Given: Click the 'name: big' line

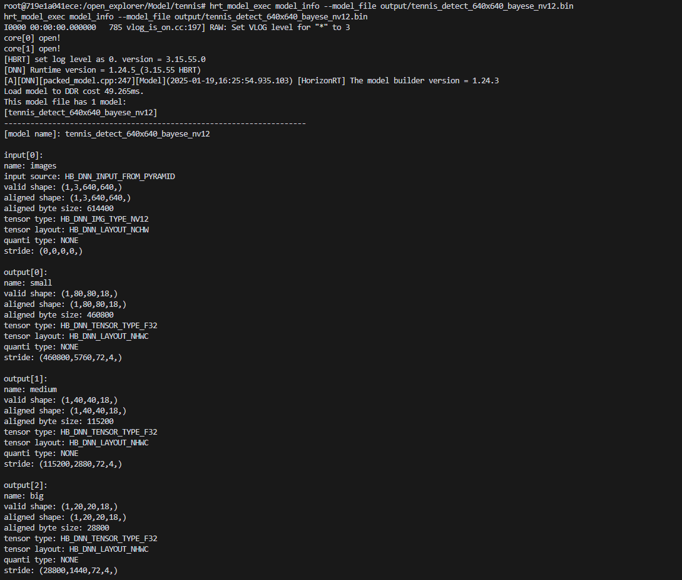Looking at the screenshot, I should pyautogui.click(x=24, y=496).
